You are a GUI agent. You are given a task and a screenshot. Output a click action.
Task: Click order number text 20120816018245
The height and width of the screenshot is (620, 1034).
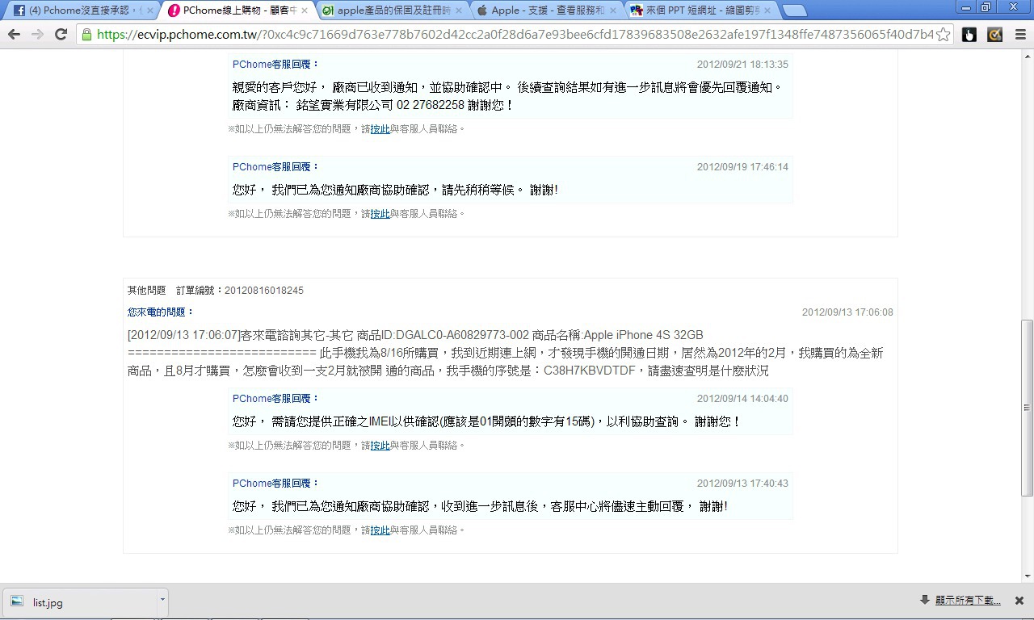[264, 291]
